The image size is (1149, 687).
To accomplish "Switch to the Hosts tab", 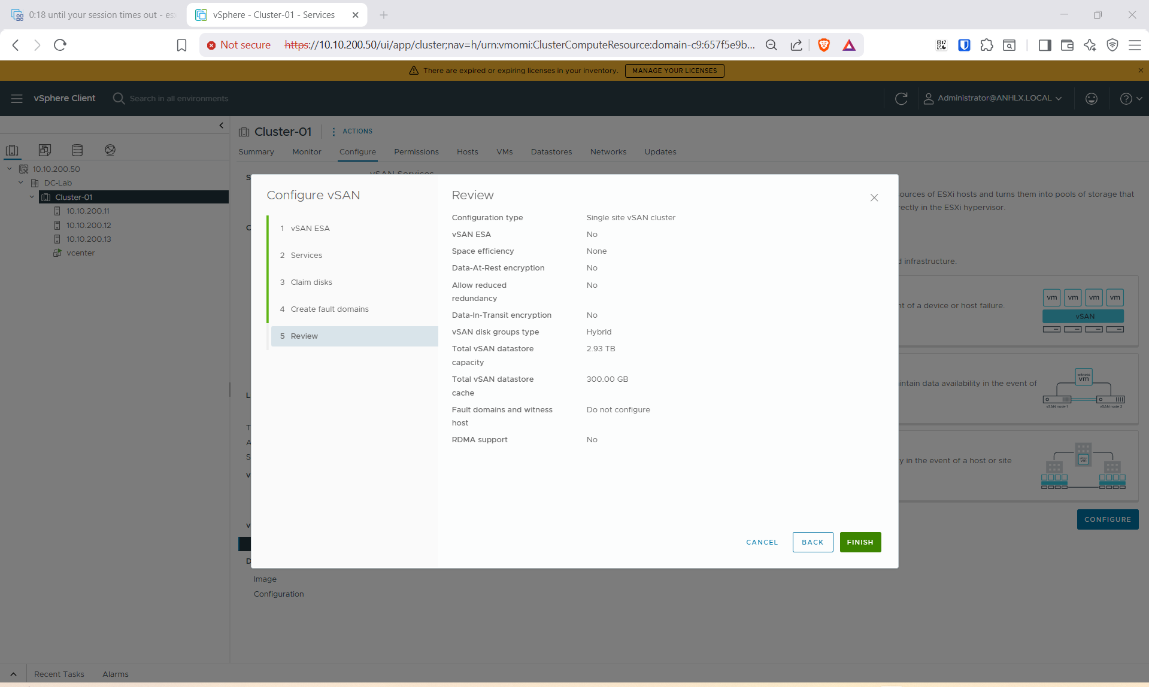I will pyautogui.click(x=467, y=152).
